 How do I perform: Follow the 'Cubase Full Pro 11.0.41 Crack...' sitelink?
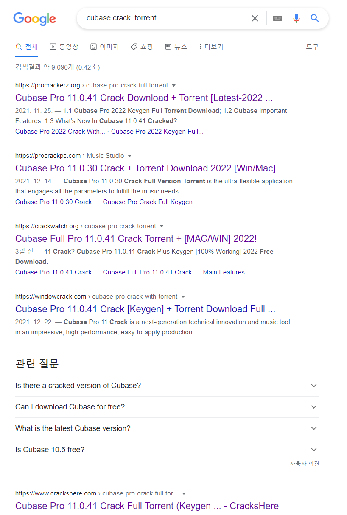[150, 272]
